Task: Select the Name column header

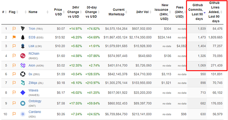Action: pos(33,12)
